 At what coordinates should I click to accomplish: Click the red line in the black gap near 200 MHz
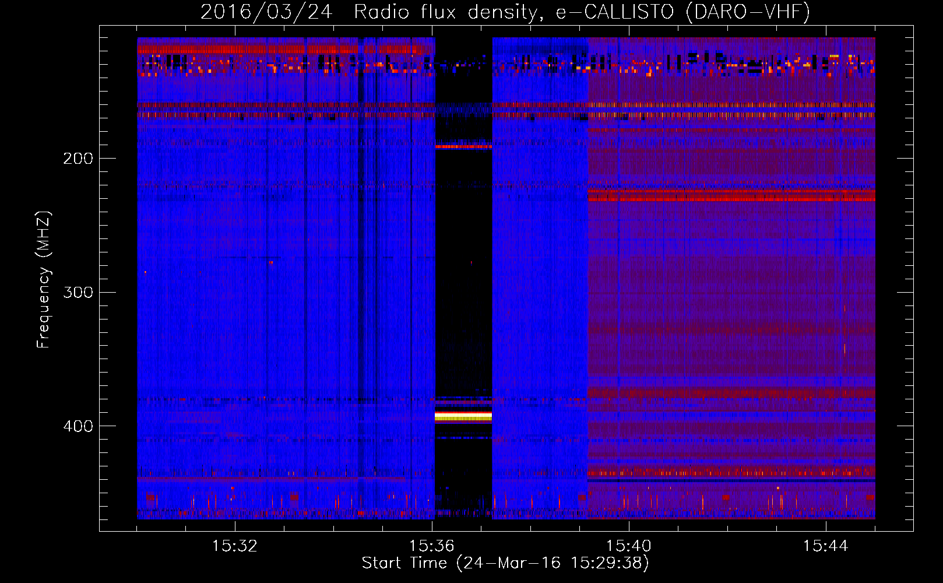coord(463,147)
